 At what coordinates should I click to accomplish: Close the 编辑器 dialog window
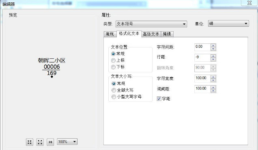click(249, 3)
